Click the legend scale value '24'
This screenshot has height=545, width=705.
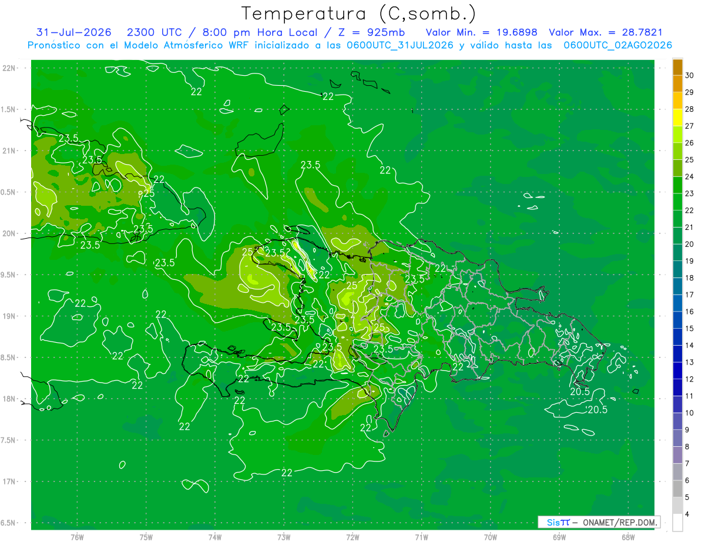690,176
